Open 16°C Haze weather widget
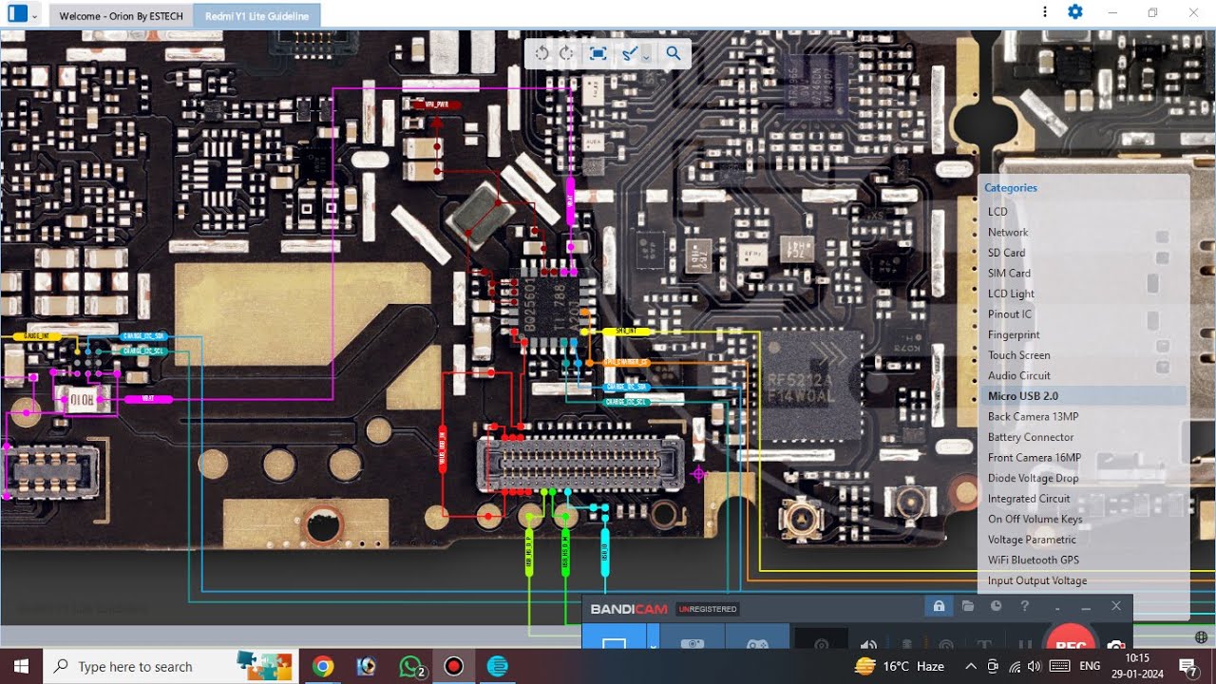The height and width of the screenshot is (684, 1216). 901,667
